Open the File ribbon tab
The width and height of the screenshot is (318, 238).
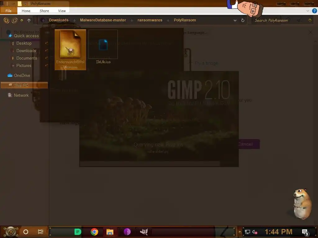(x=8, y=11)
